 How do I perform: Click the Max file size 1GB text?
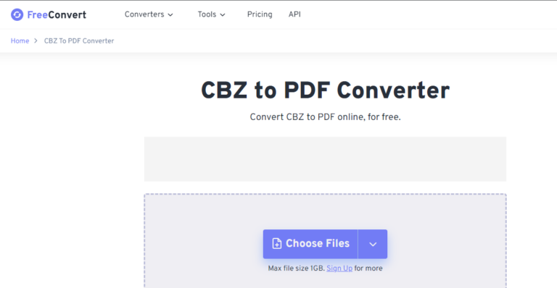click(x=296, y=268)
